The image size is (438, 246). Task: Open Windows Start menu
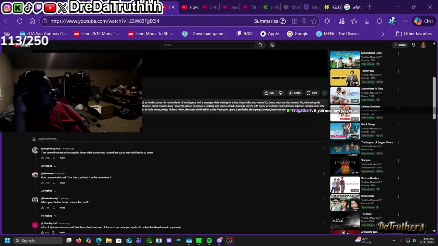pos(7,241)
